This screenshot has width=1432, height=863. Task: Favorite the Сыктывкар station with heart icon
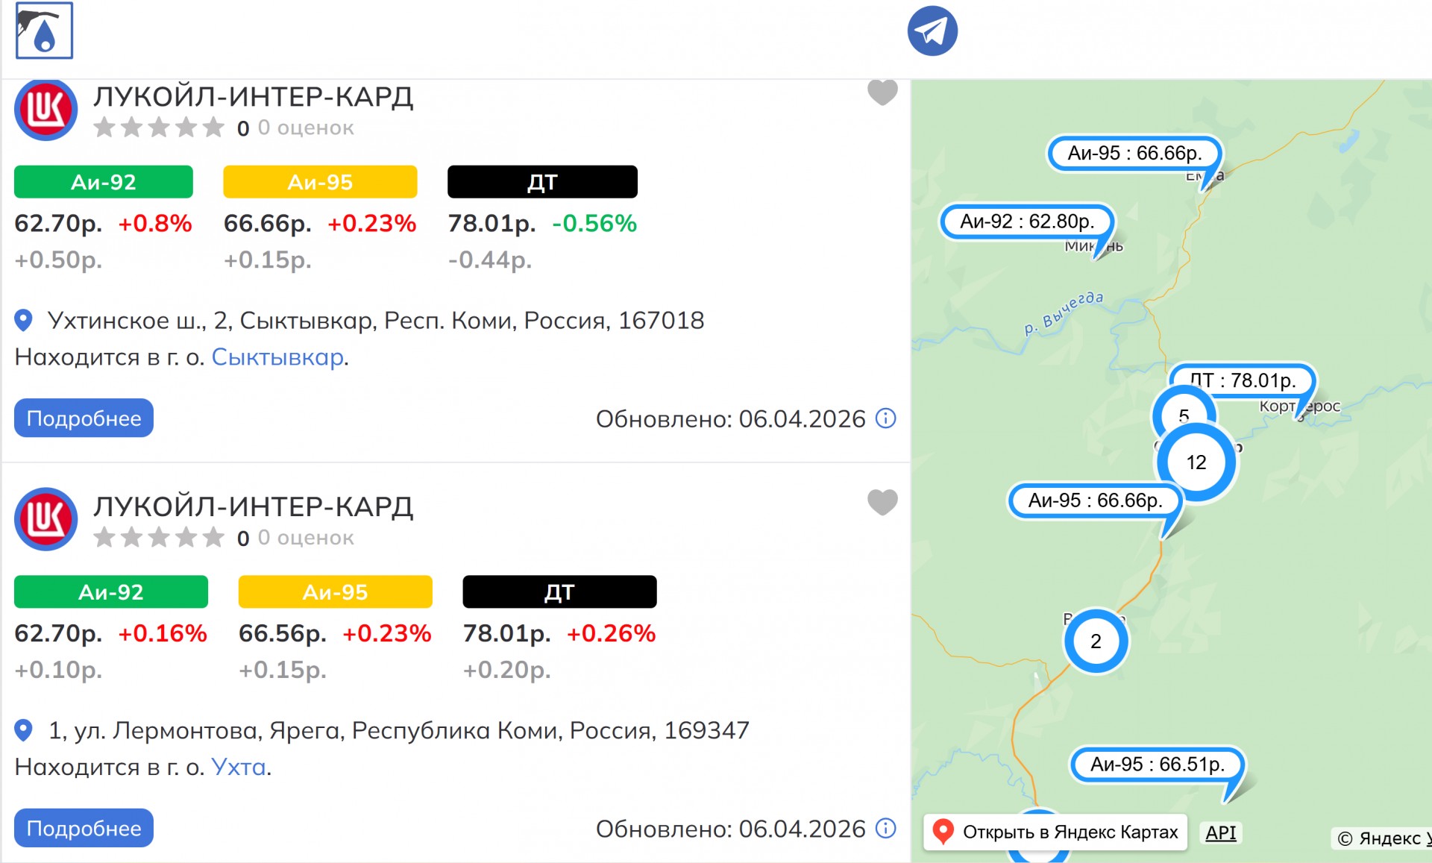[x=882, y=92]
